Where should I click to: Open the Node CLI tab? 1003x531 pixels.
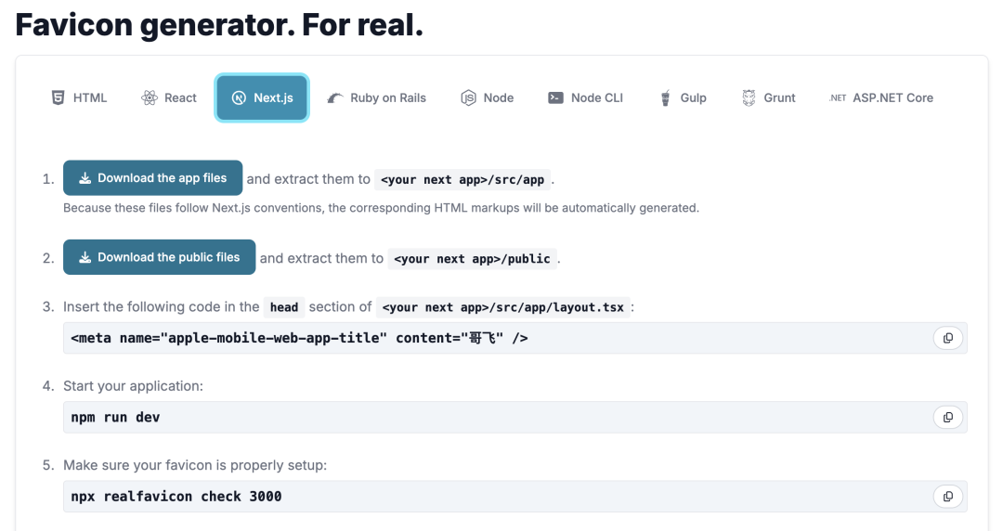(585, 97)
